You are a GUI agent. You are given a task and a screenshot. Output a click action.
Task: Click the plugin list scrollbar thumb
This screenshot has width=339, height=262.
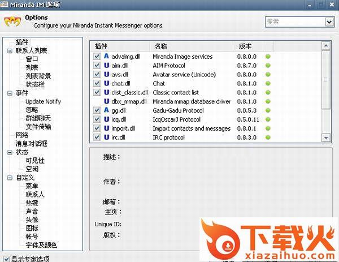click(326, 79)
